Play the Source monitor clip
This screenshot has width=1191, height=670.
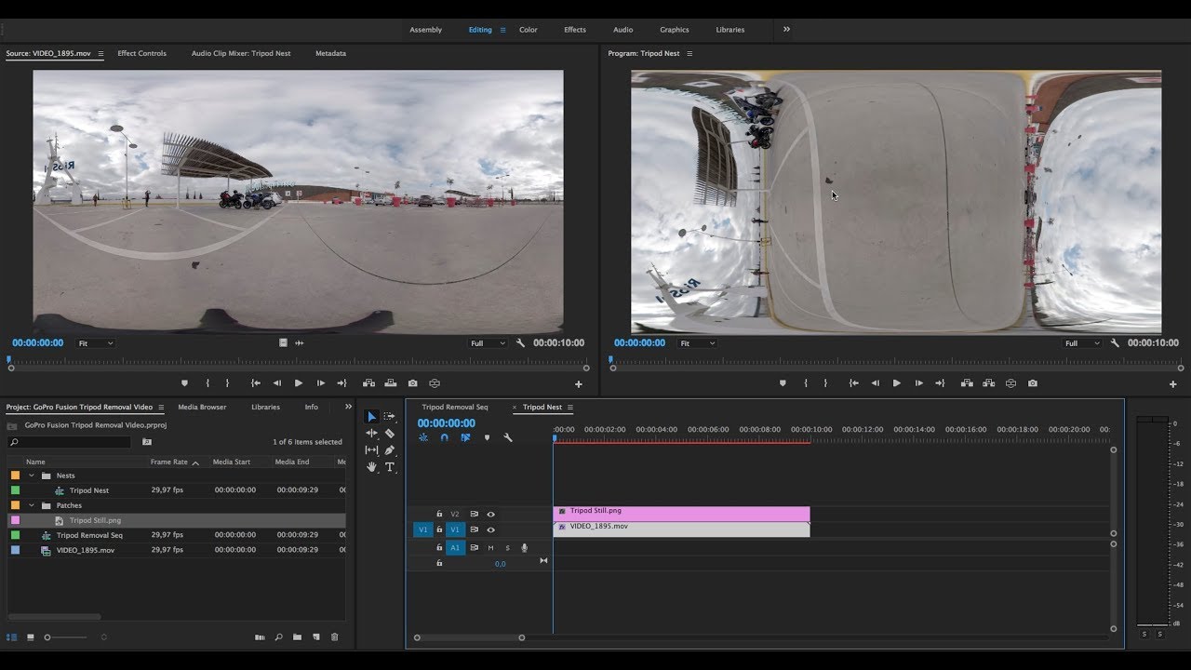[x=299, y=383]
